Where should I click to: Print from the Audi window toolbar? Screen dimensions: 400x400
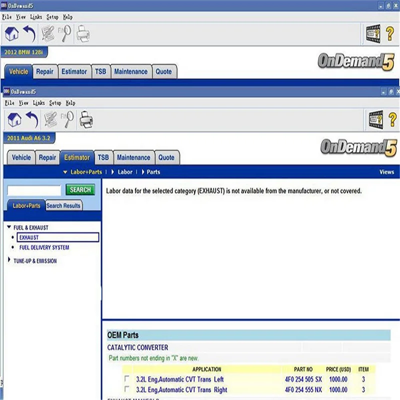[x=86, y=119]
